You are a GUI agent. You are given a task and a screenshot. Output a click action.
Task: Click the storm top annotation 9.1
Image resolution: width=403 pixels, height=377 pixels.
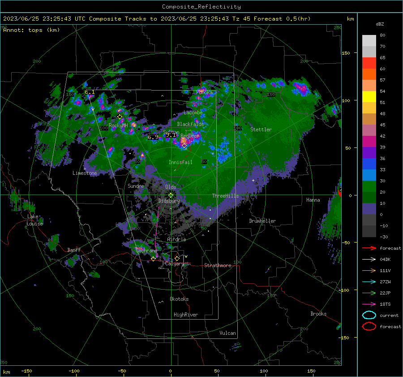point(171,135)
